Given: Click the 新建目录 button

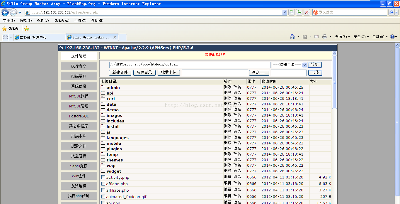Looking at the screenshot, I should pyautogui.click(x=144, y=73).
